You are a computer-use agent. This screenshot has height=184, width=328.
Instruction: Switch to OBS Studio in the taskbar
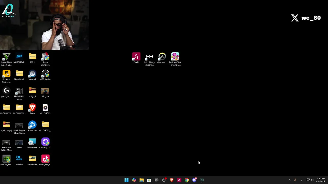[x=164, y=180]
